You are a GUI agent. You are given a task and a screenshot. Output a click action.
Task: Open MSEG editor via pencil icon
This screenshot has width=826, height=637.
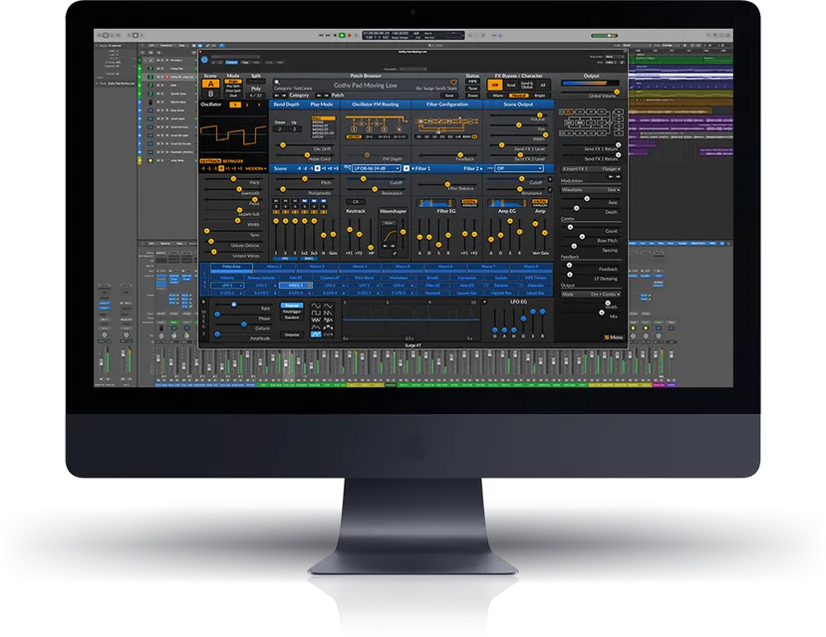click(484, 302)
